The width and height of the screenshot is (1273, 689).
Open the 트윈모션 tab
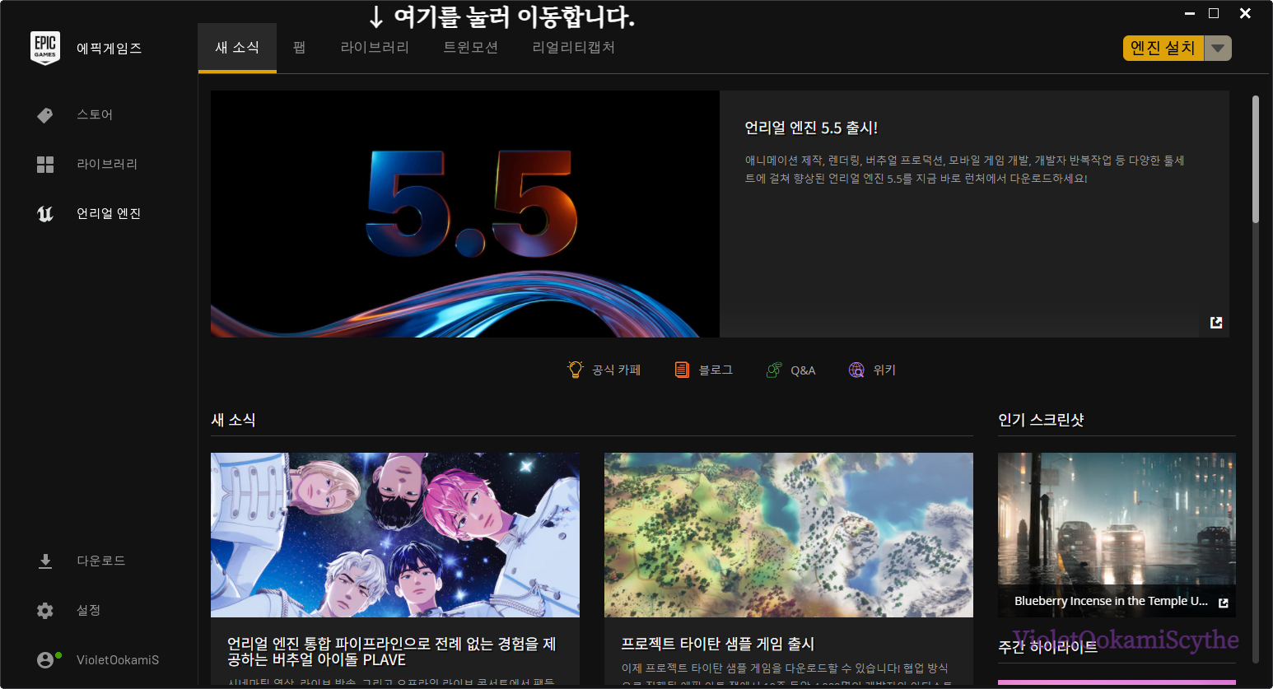coord(471,48)
